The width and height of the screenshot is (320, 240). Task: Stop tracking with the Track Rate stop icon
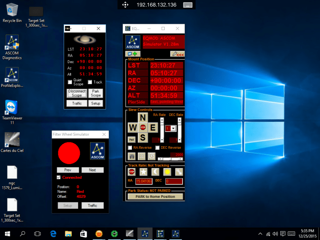coord(132,172)
